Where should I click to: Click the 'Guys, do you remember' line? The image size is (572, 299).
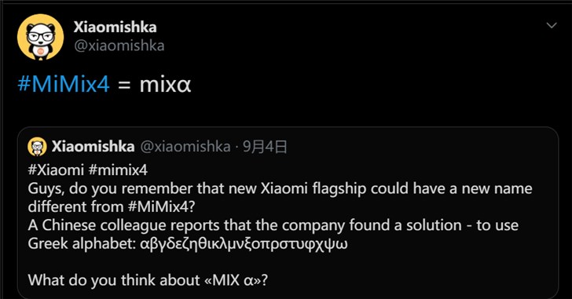pos(280,189)
